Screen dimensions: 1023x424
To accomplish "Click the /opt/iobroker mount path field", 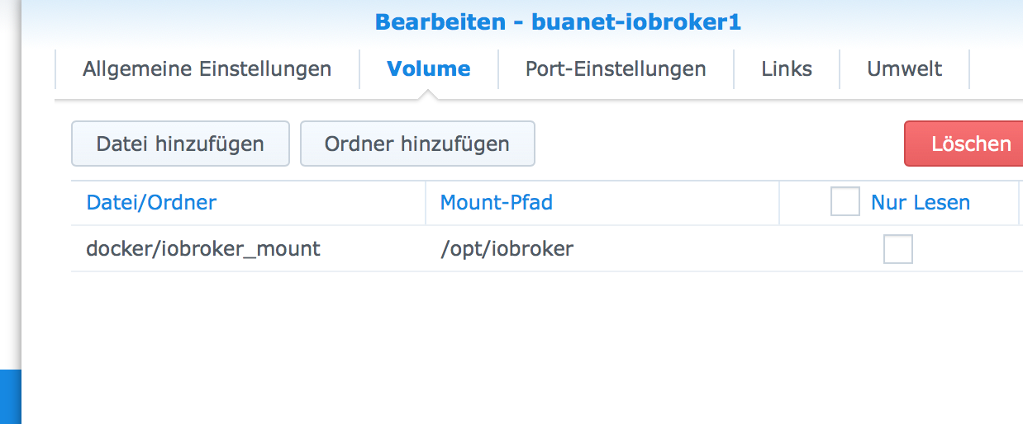I will coord(507,248).
